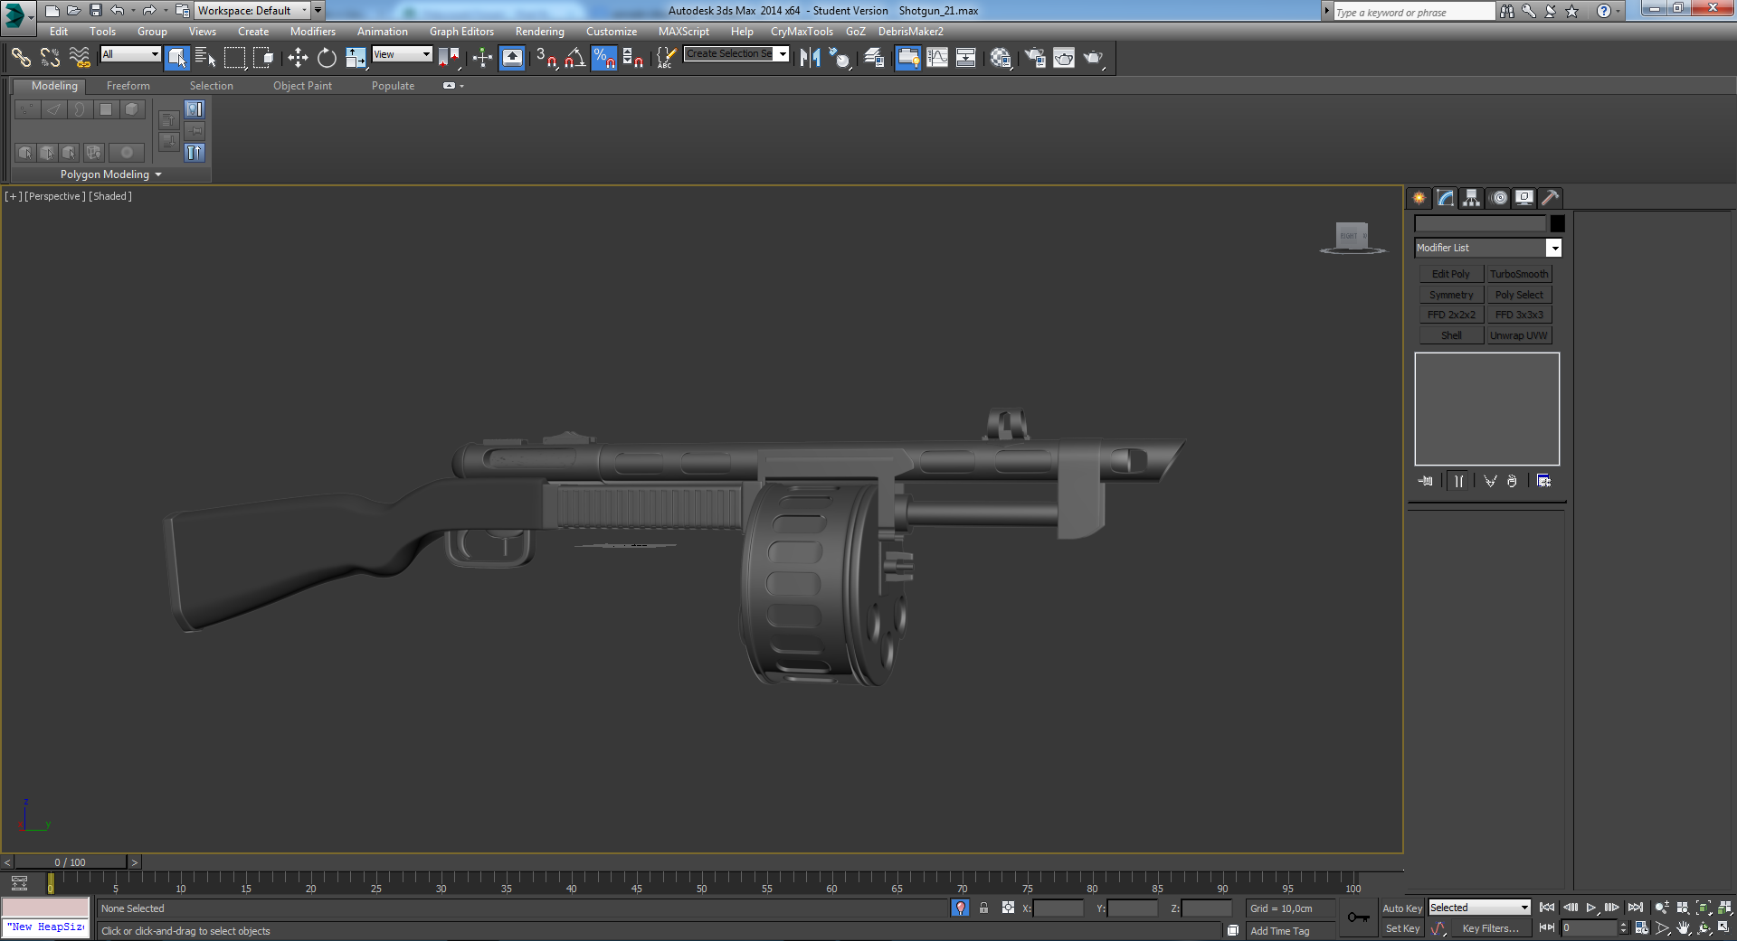
Task: Switch to the Object Paint ribbon tab
Action: pyautogui.click(x=302, y=86)
